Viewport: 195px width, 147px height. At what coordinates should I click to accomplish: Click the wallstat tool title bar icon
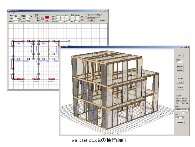(8, 11)
